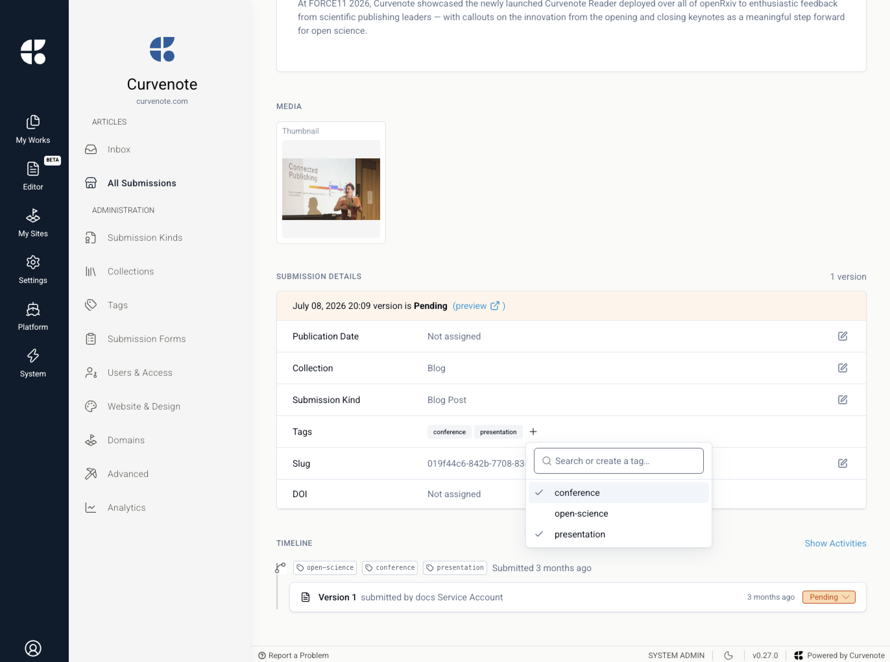Viewport: 890px width, 662px height.
Task: Open the preview external-link icon
Action: (495, 306)
